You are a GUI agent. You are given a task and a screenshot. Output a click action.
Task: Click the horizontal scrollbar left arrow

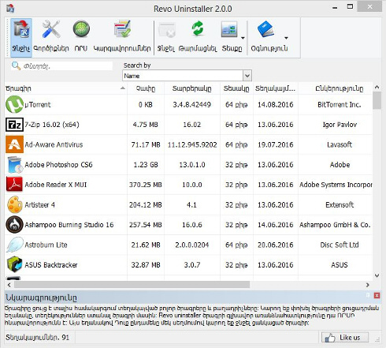9,285
